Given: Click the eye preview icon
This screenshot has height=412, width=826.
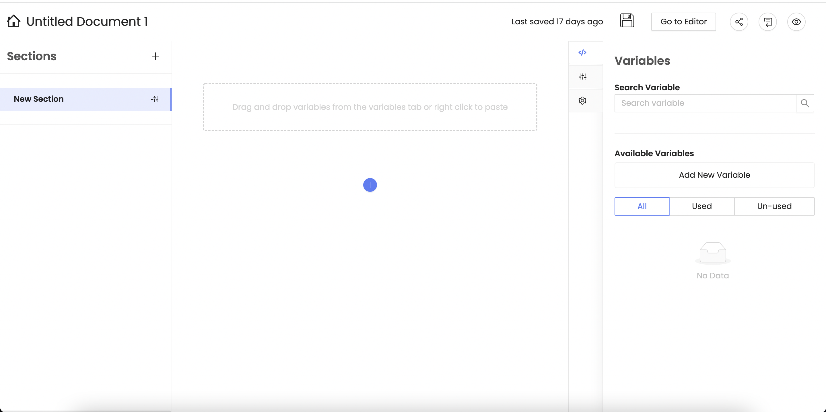Looking at the screenshot, I should coord(796,22).
